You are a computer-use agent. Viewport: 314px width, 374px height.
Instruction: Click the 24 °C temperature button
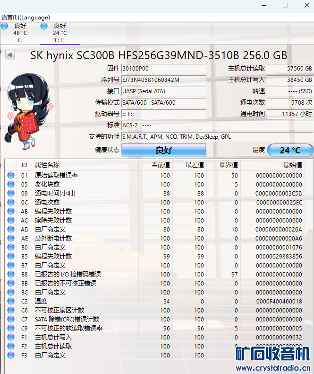(x=290, y=150)
